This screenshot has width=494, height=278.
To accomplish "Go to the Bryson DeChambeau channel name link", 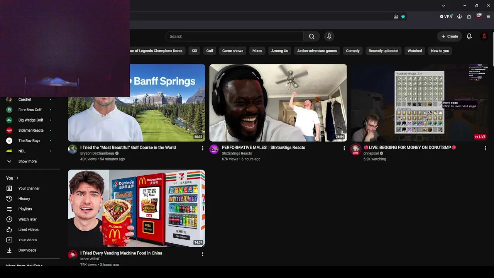I will point(97,153).
